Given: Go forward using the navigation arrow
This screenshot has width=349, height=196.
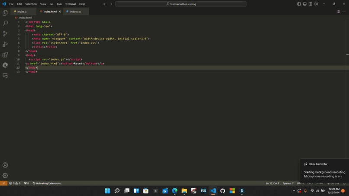Looking at the screenshot, I should (110, 4).
